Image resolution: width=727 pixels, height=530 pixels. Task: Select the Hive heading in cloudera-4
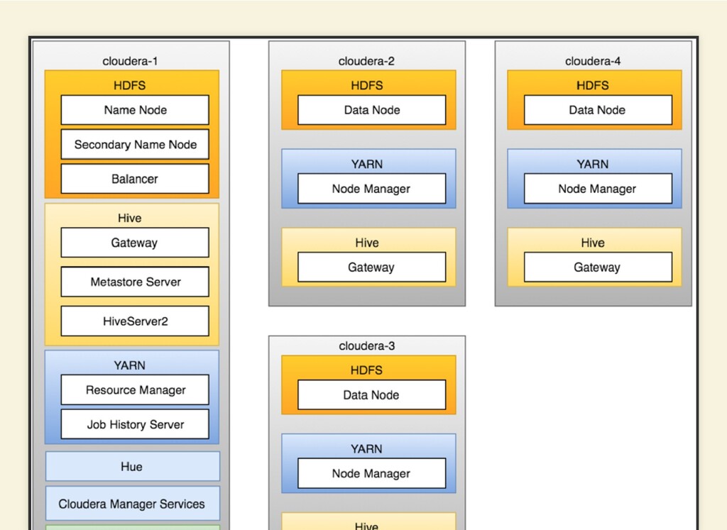pos(593,243)
